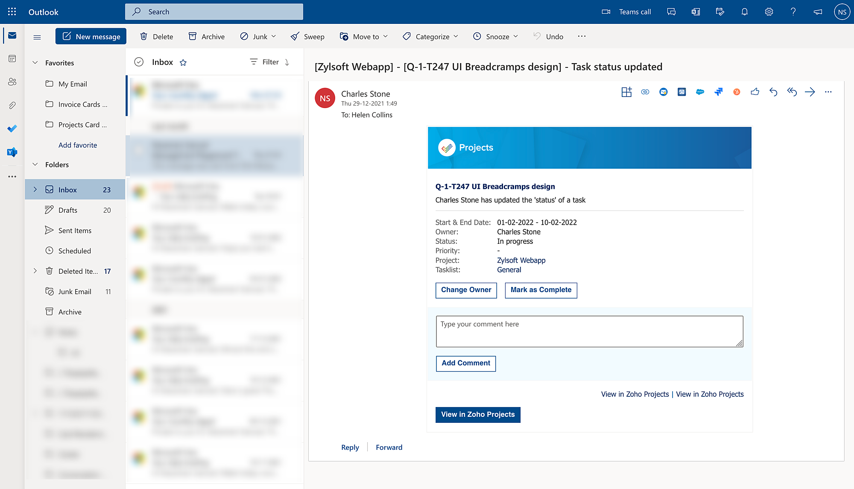Open the Jira add-in icon

[718, 92]
